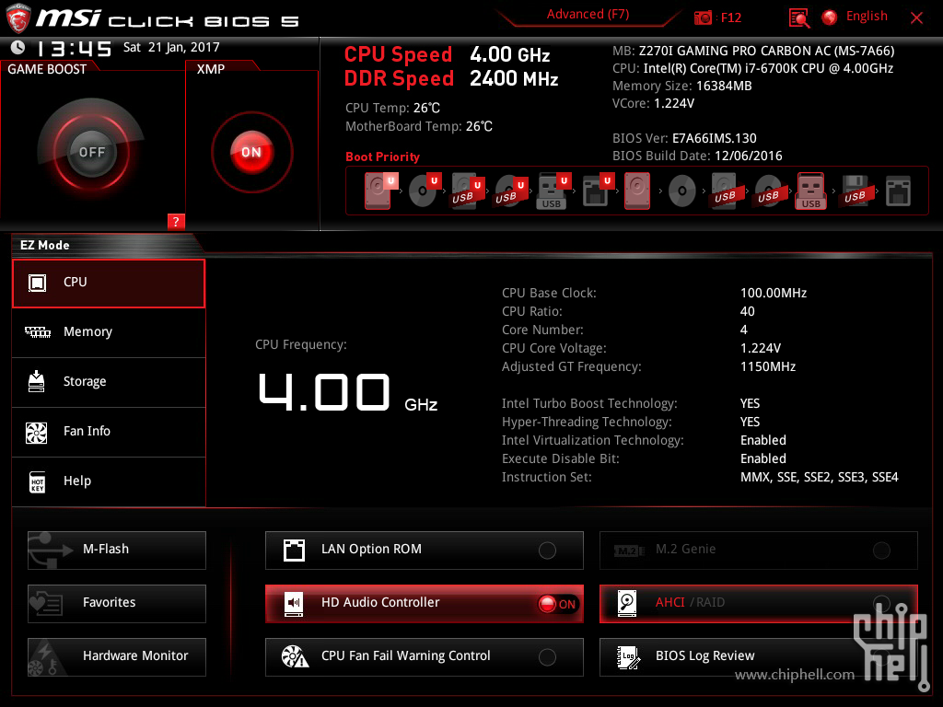Click the BIOS Ver E7A66IMS.130 text
The image size is (943, 707).
coord(684,138)
